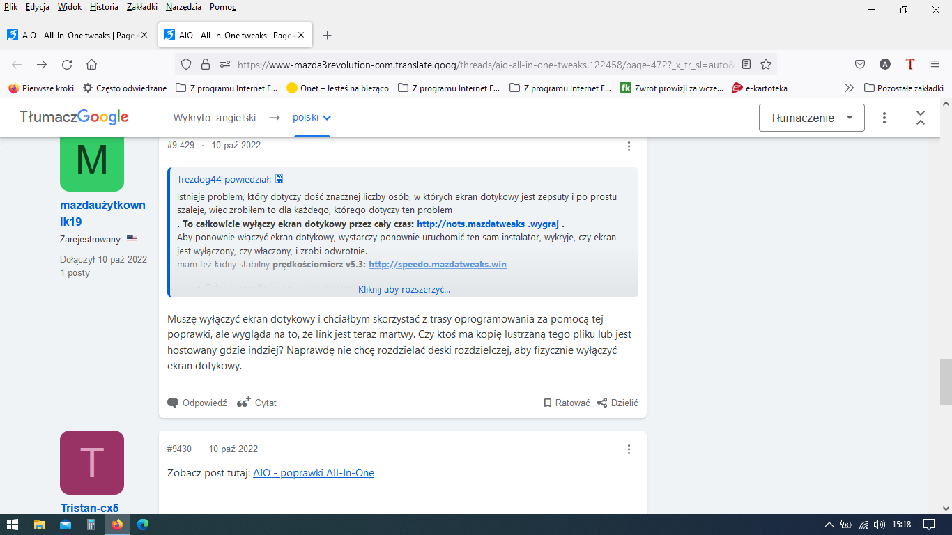The height and width of the screenshot is (535, 952).
Task: Switch to the first AIO tweaks tab
Action: click(77, 35)
